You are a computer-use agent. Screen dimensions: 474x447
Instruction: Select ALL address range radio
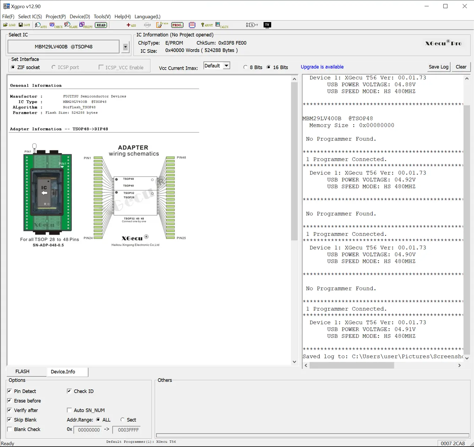[103, 420]
